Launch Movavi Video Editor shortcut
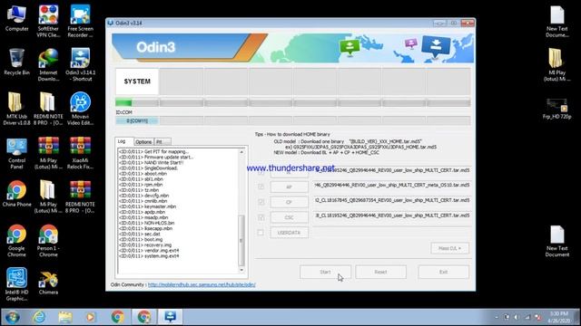The width and height of the screenshot is (581, 326). tap(80, 109)
